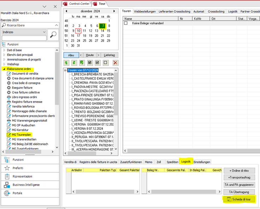Collapse the Elaborazione ordini node
Image resolution: width=260 pixels, height=209 pixels.
[4, 69]
